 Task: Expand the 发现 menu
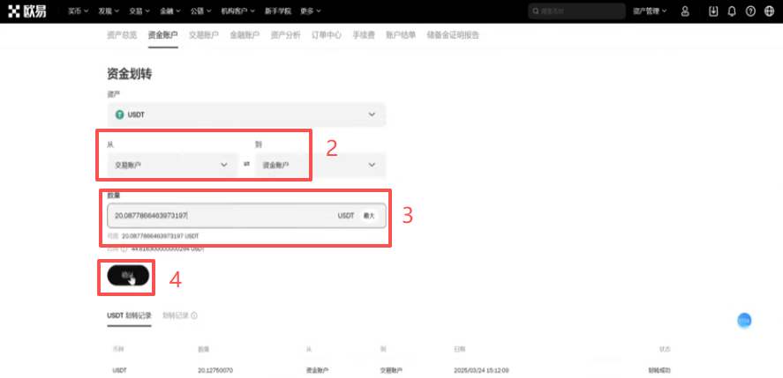tap(109, 11)
